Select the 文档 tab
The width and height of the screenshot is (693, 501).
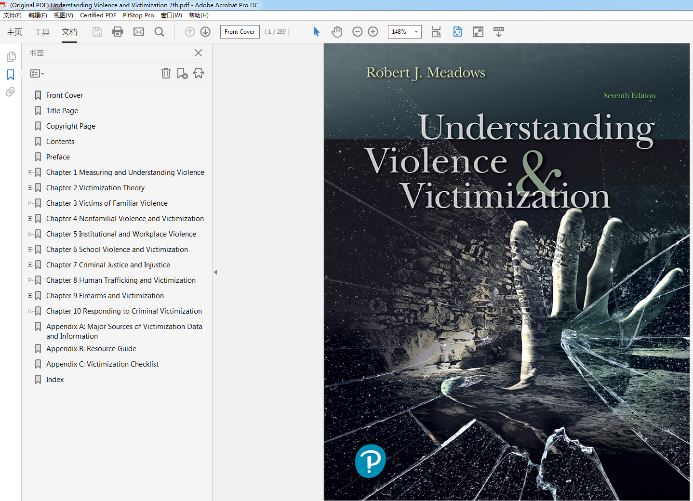pyautogui.click(x=69, y=32)
